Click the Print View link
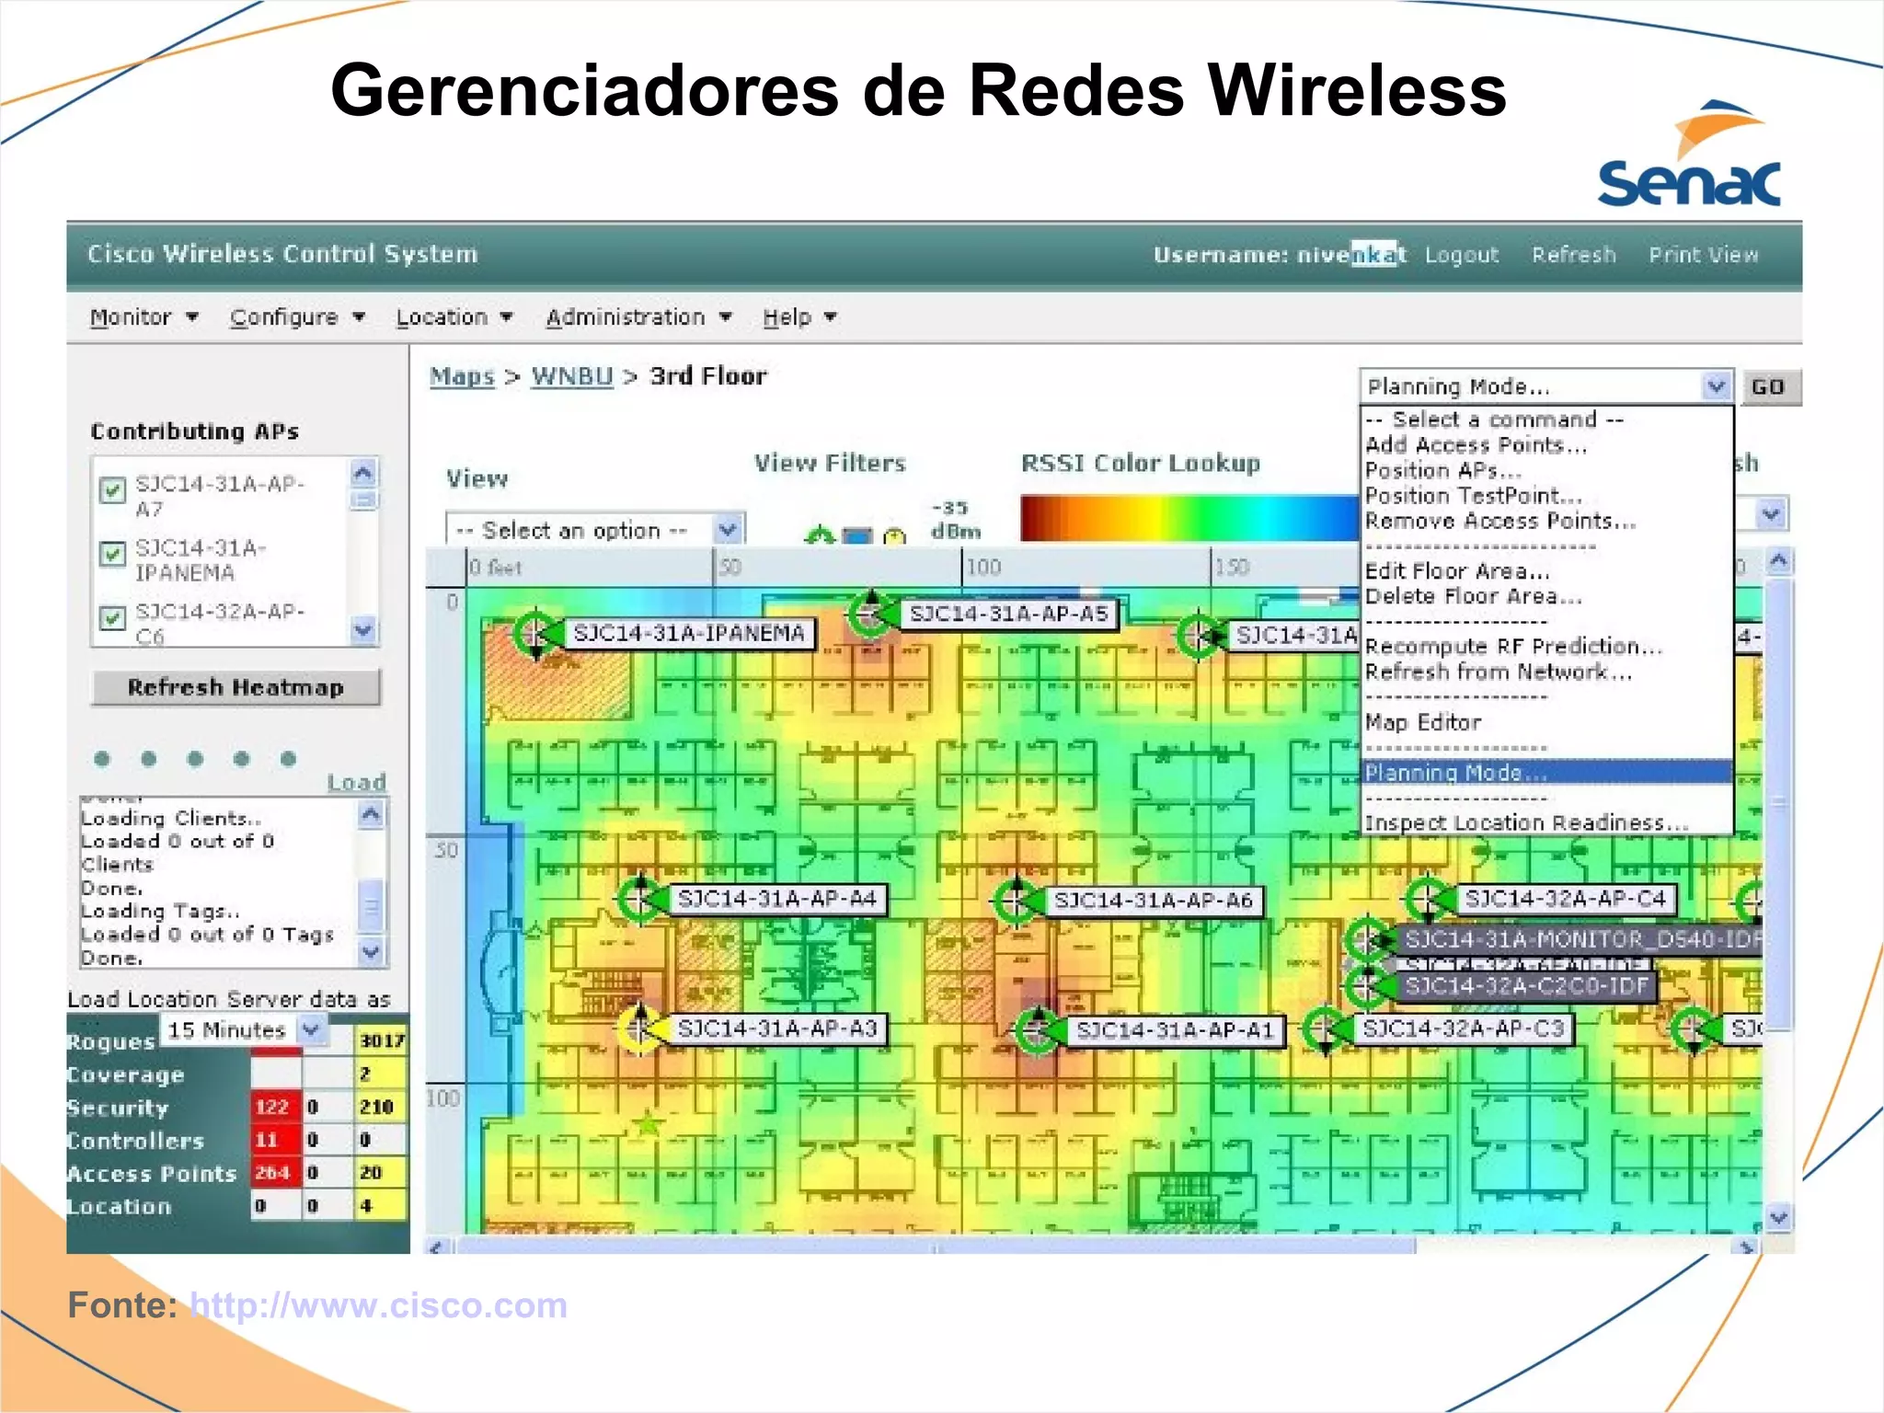 click(x=1703, y=255)
